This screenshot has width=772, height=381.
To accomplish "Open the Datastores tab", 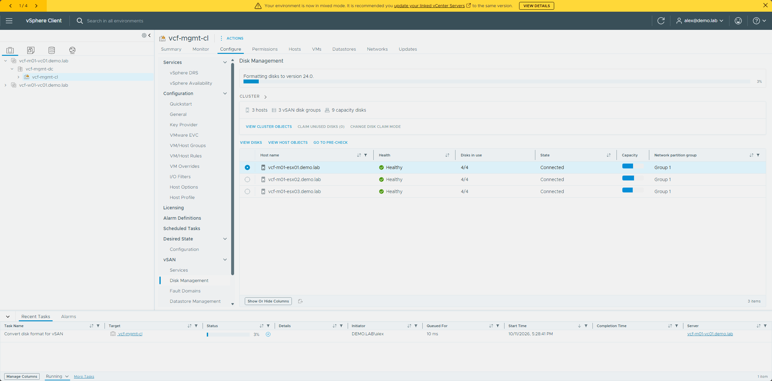I will click(344, 49).
